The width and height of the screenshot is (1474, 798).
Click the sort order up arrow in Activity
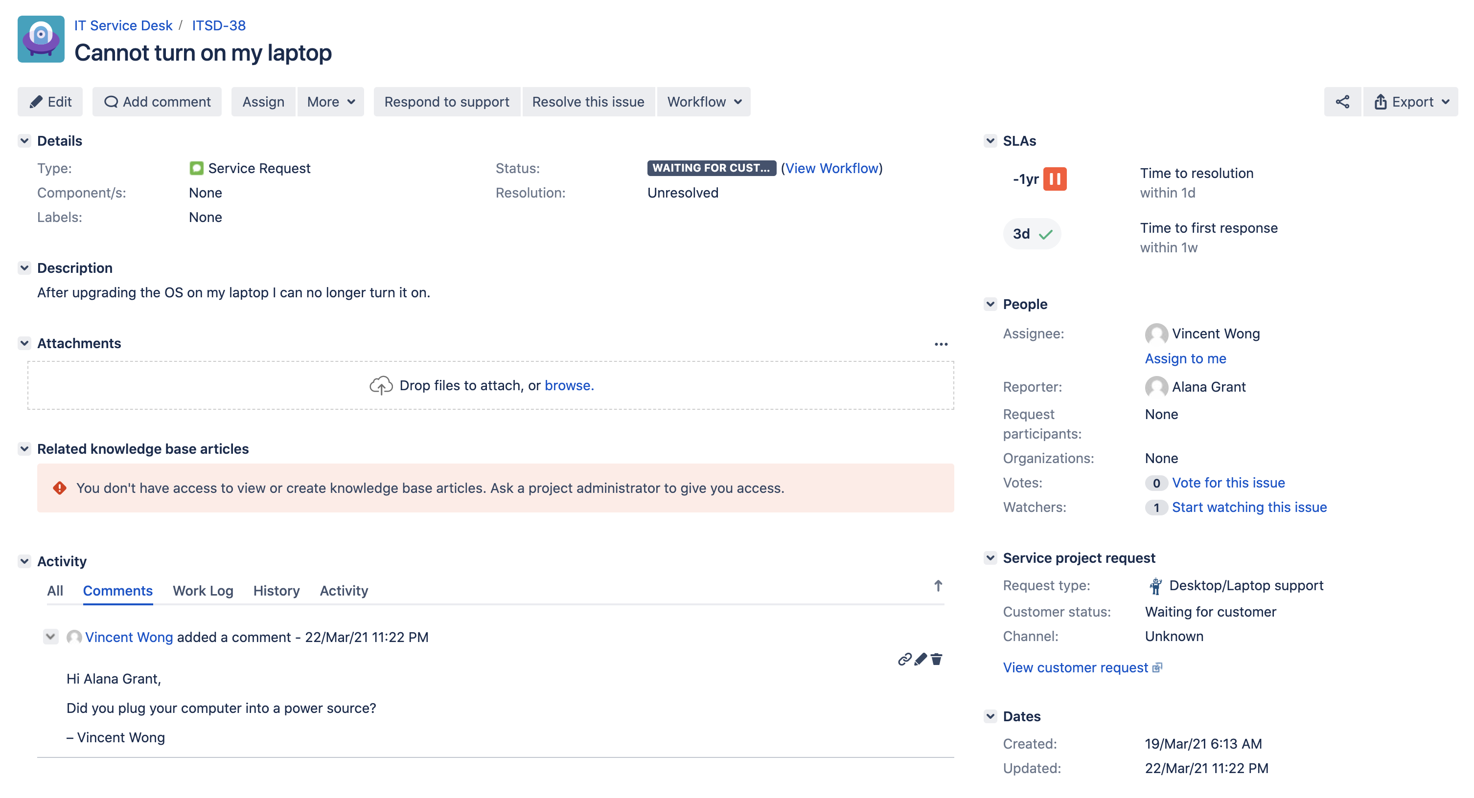938,586
